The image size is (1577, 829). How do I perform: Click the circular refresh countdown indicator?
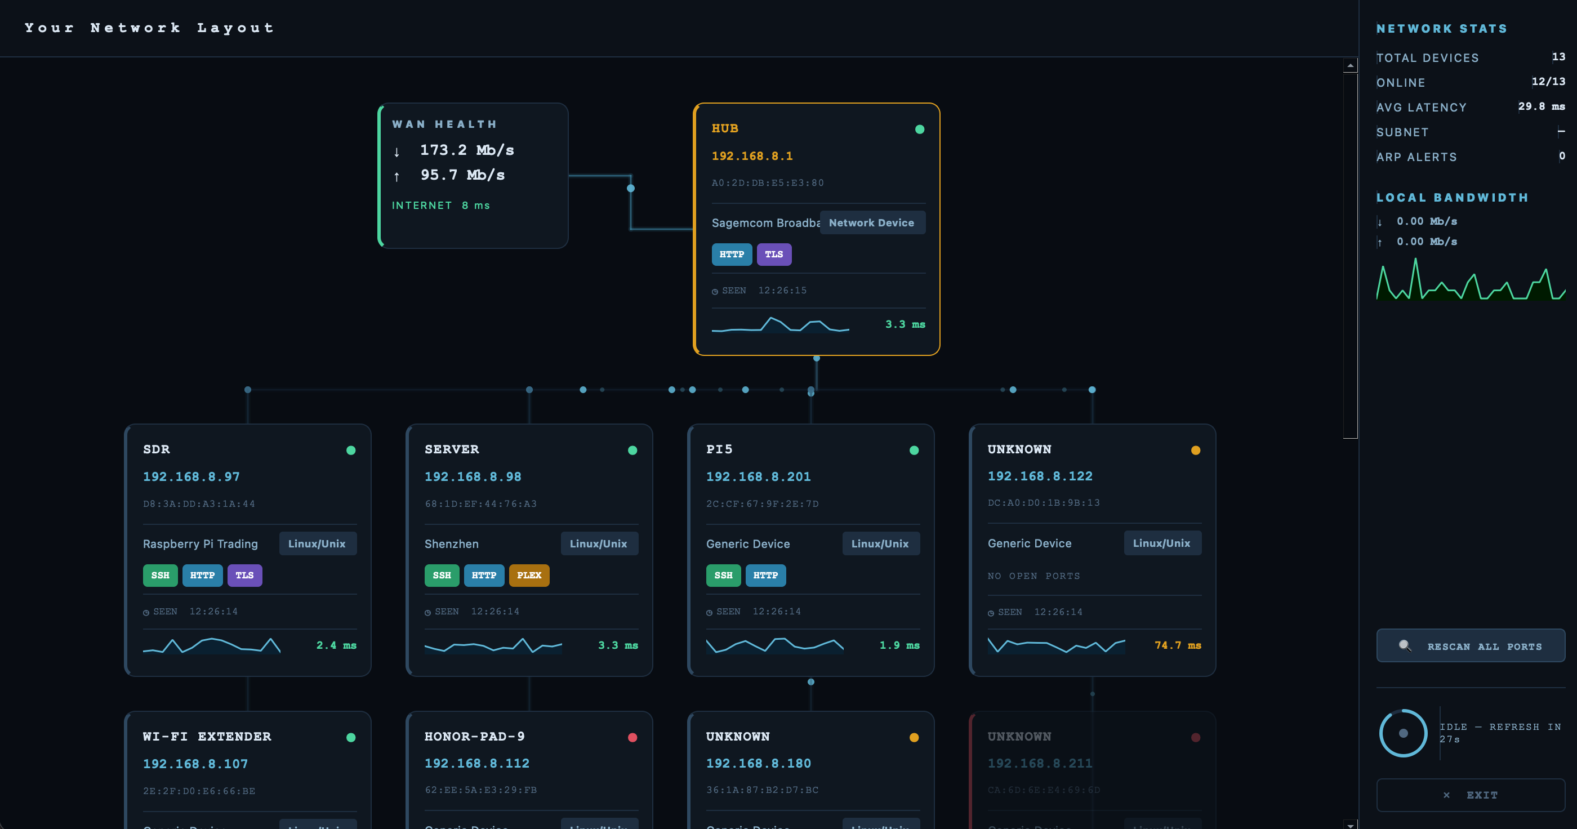click(1402, 733)
